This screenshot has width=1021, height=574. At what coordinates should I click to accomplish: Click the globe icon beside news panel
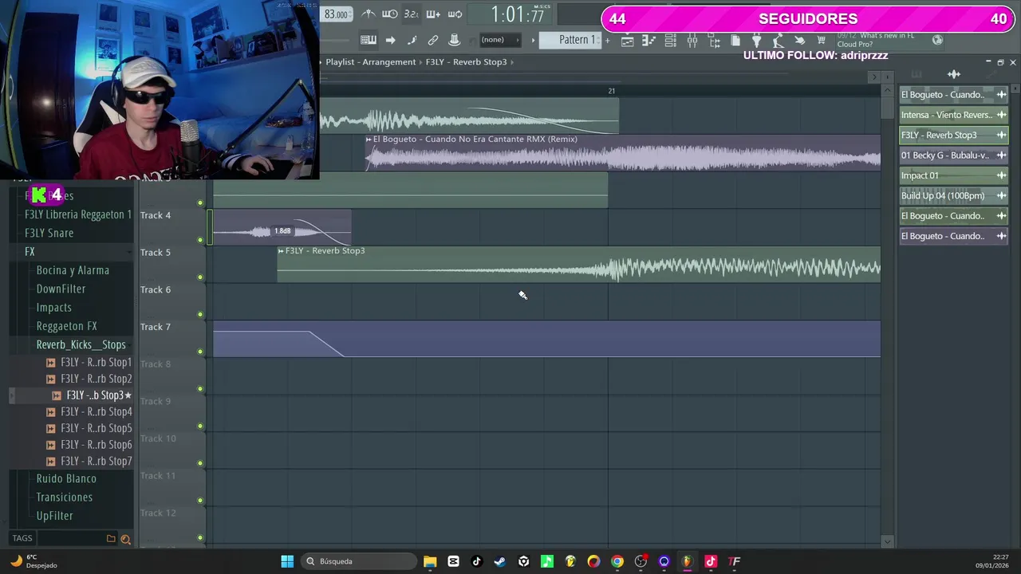[x=937, y=40]
